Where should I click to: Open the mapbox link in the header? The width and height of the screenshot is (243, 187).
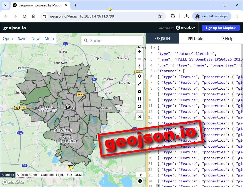click(186, 28)
